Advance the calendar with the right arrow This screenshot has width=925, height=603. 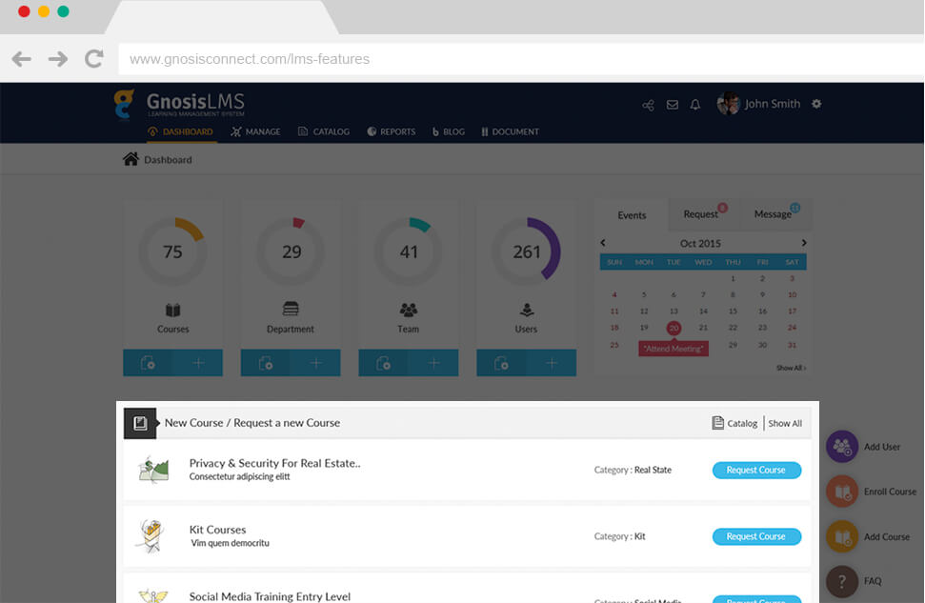point(803,243)
